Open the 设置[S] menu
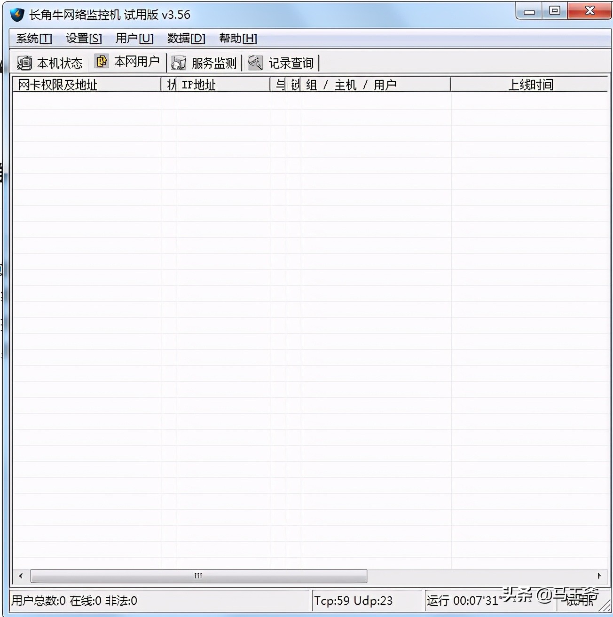 tap(83, 39)
